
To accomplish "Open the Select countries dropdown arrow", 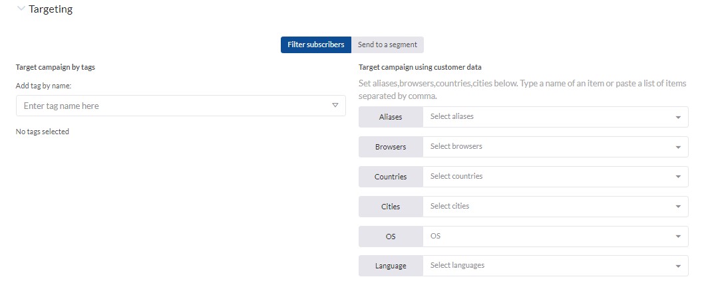I will [678, 177].
